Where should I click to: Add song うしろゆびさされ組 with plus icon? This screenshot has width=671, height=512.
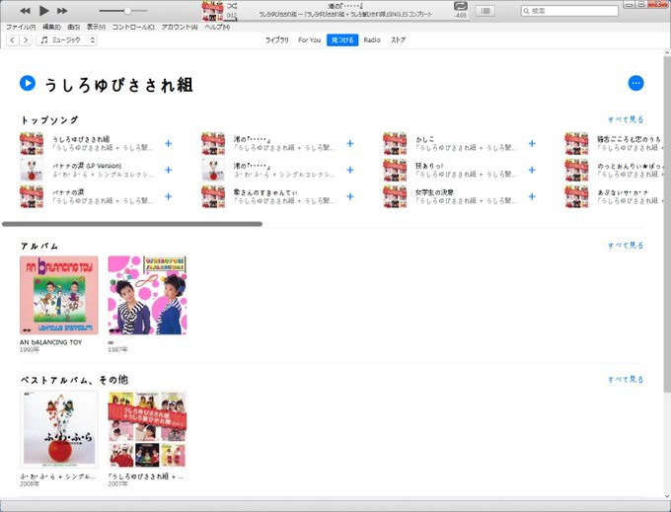pos(168,143)
